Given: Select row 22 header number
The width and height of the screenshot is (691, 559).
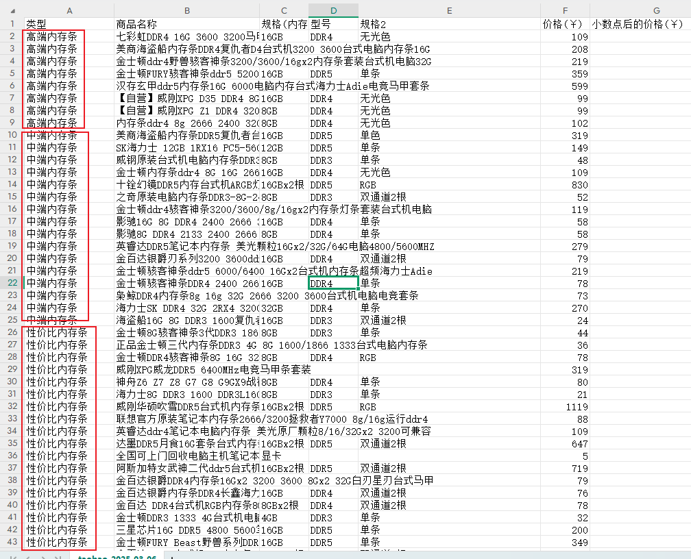Looking at the screenshot, I should click(12, 283).
